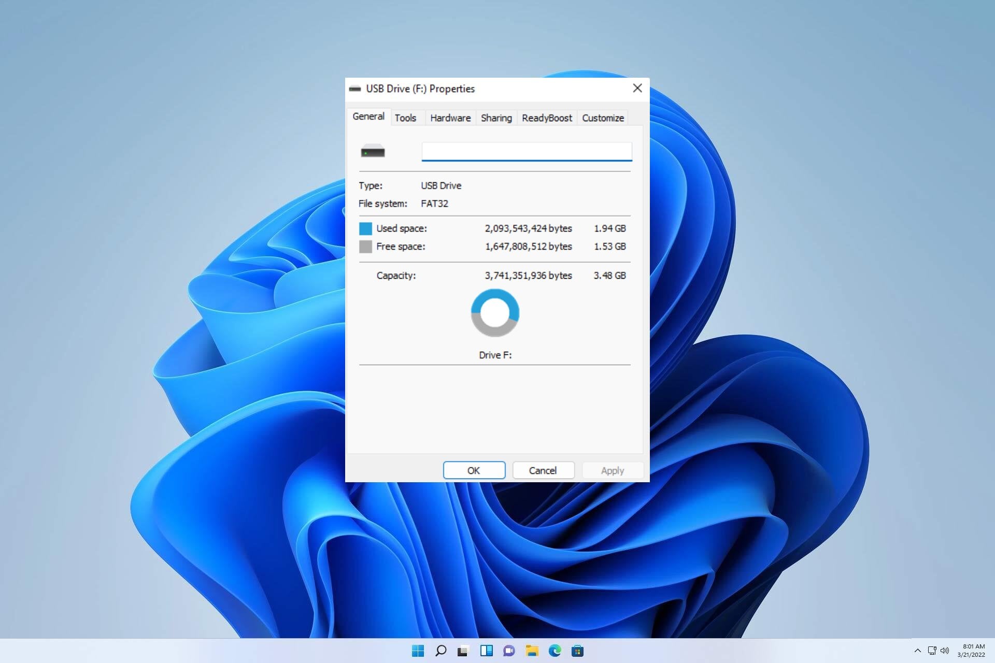Open Microsoft Store taskbar icon

(577, 651)
